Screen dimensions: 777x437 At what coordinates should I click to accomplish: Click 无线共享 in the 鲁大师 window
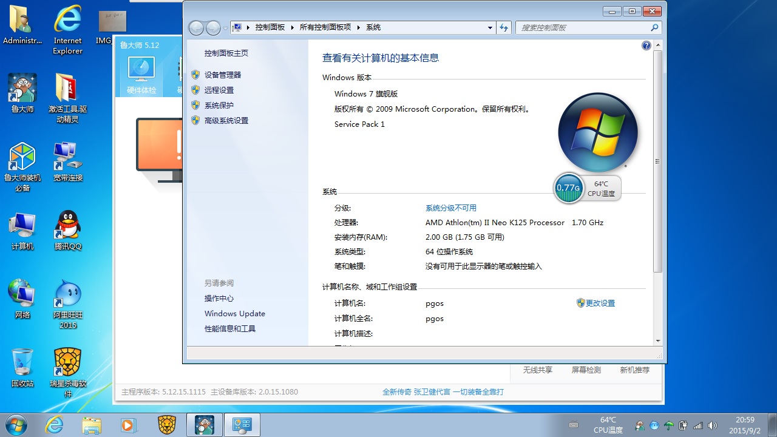click(x=538, y=370)
